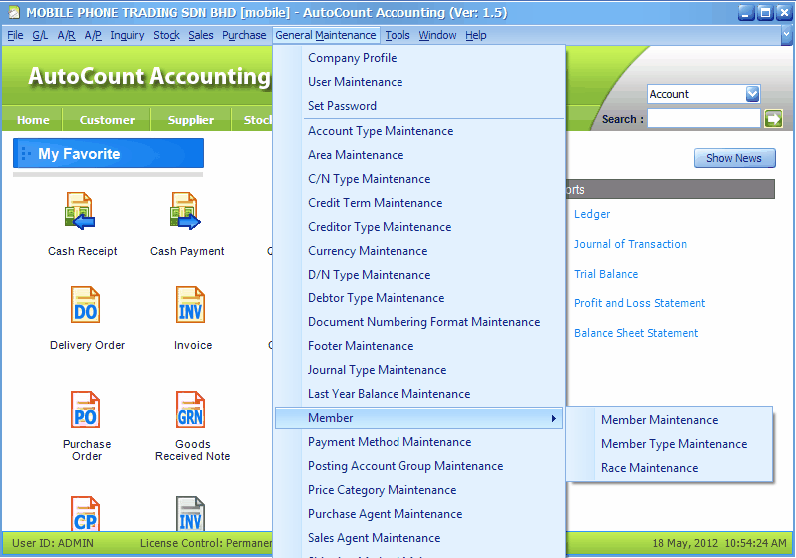Open the Purchase Order PO icon
The height and width of the screenshot is (558, 796).
tap(85, 410)
